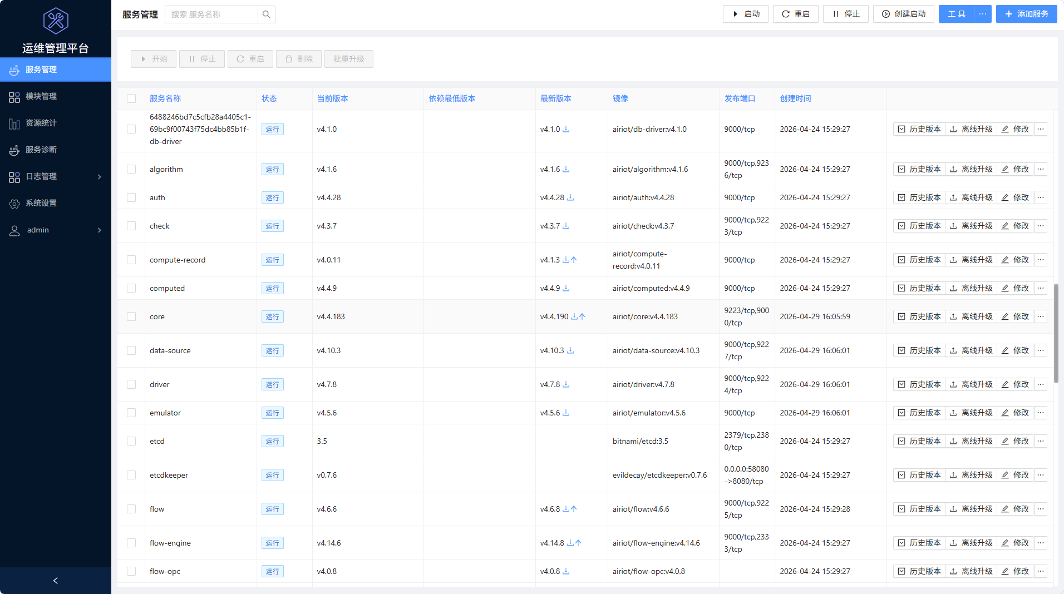
Task: Click upgrade arrow icon for flow v4.6.8
Action: pos(574,509)
